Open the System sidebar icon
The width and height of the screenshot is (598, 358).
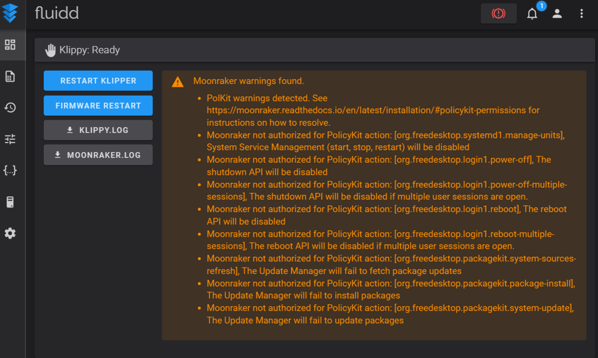coord(10,202)
